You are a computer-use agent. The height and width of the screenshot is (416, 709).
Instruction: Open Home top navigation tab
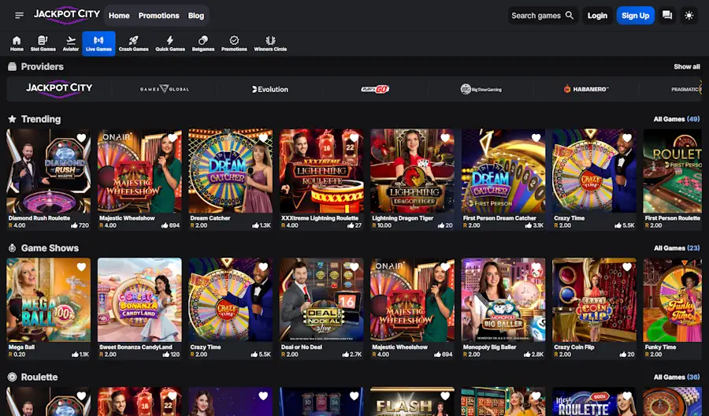coord(119,16)
